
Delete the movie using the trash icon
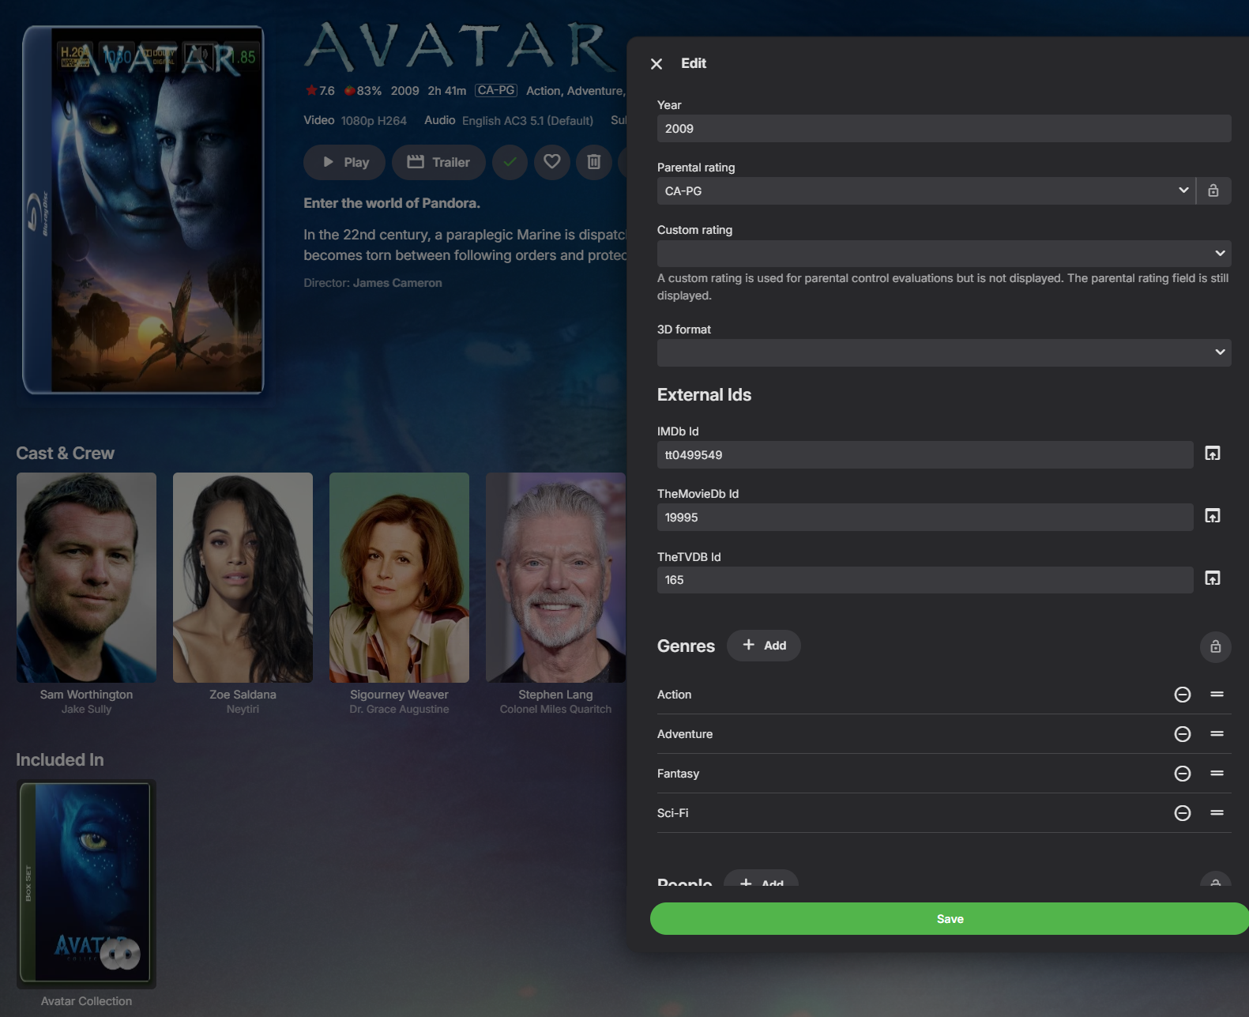[594, 162]
